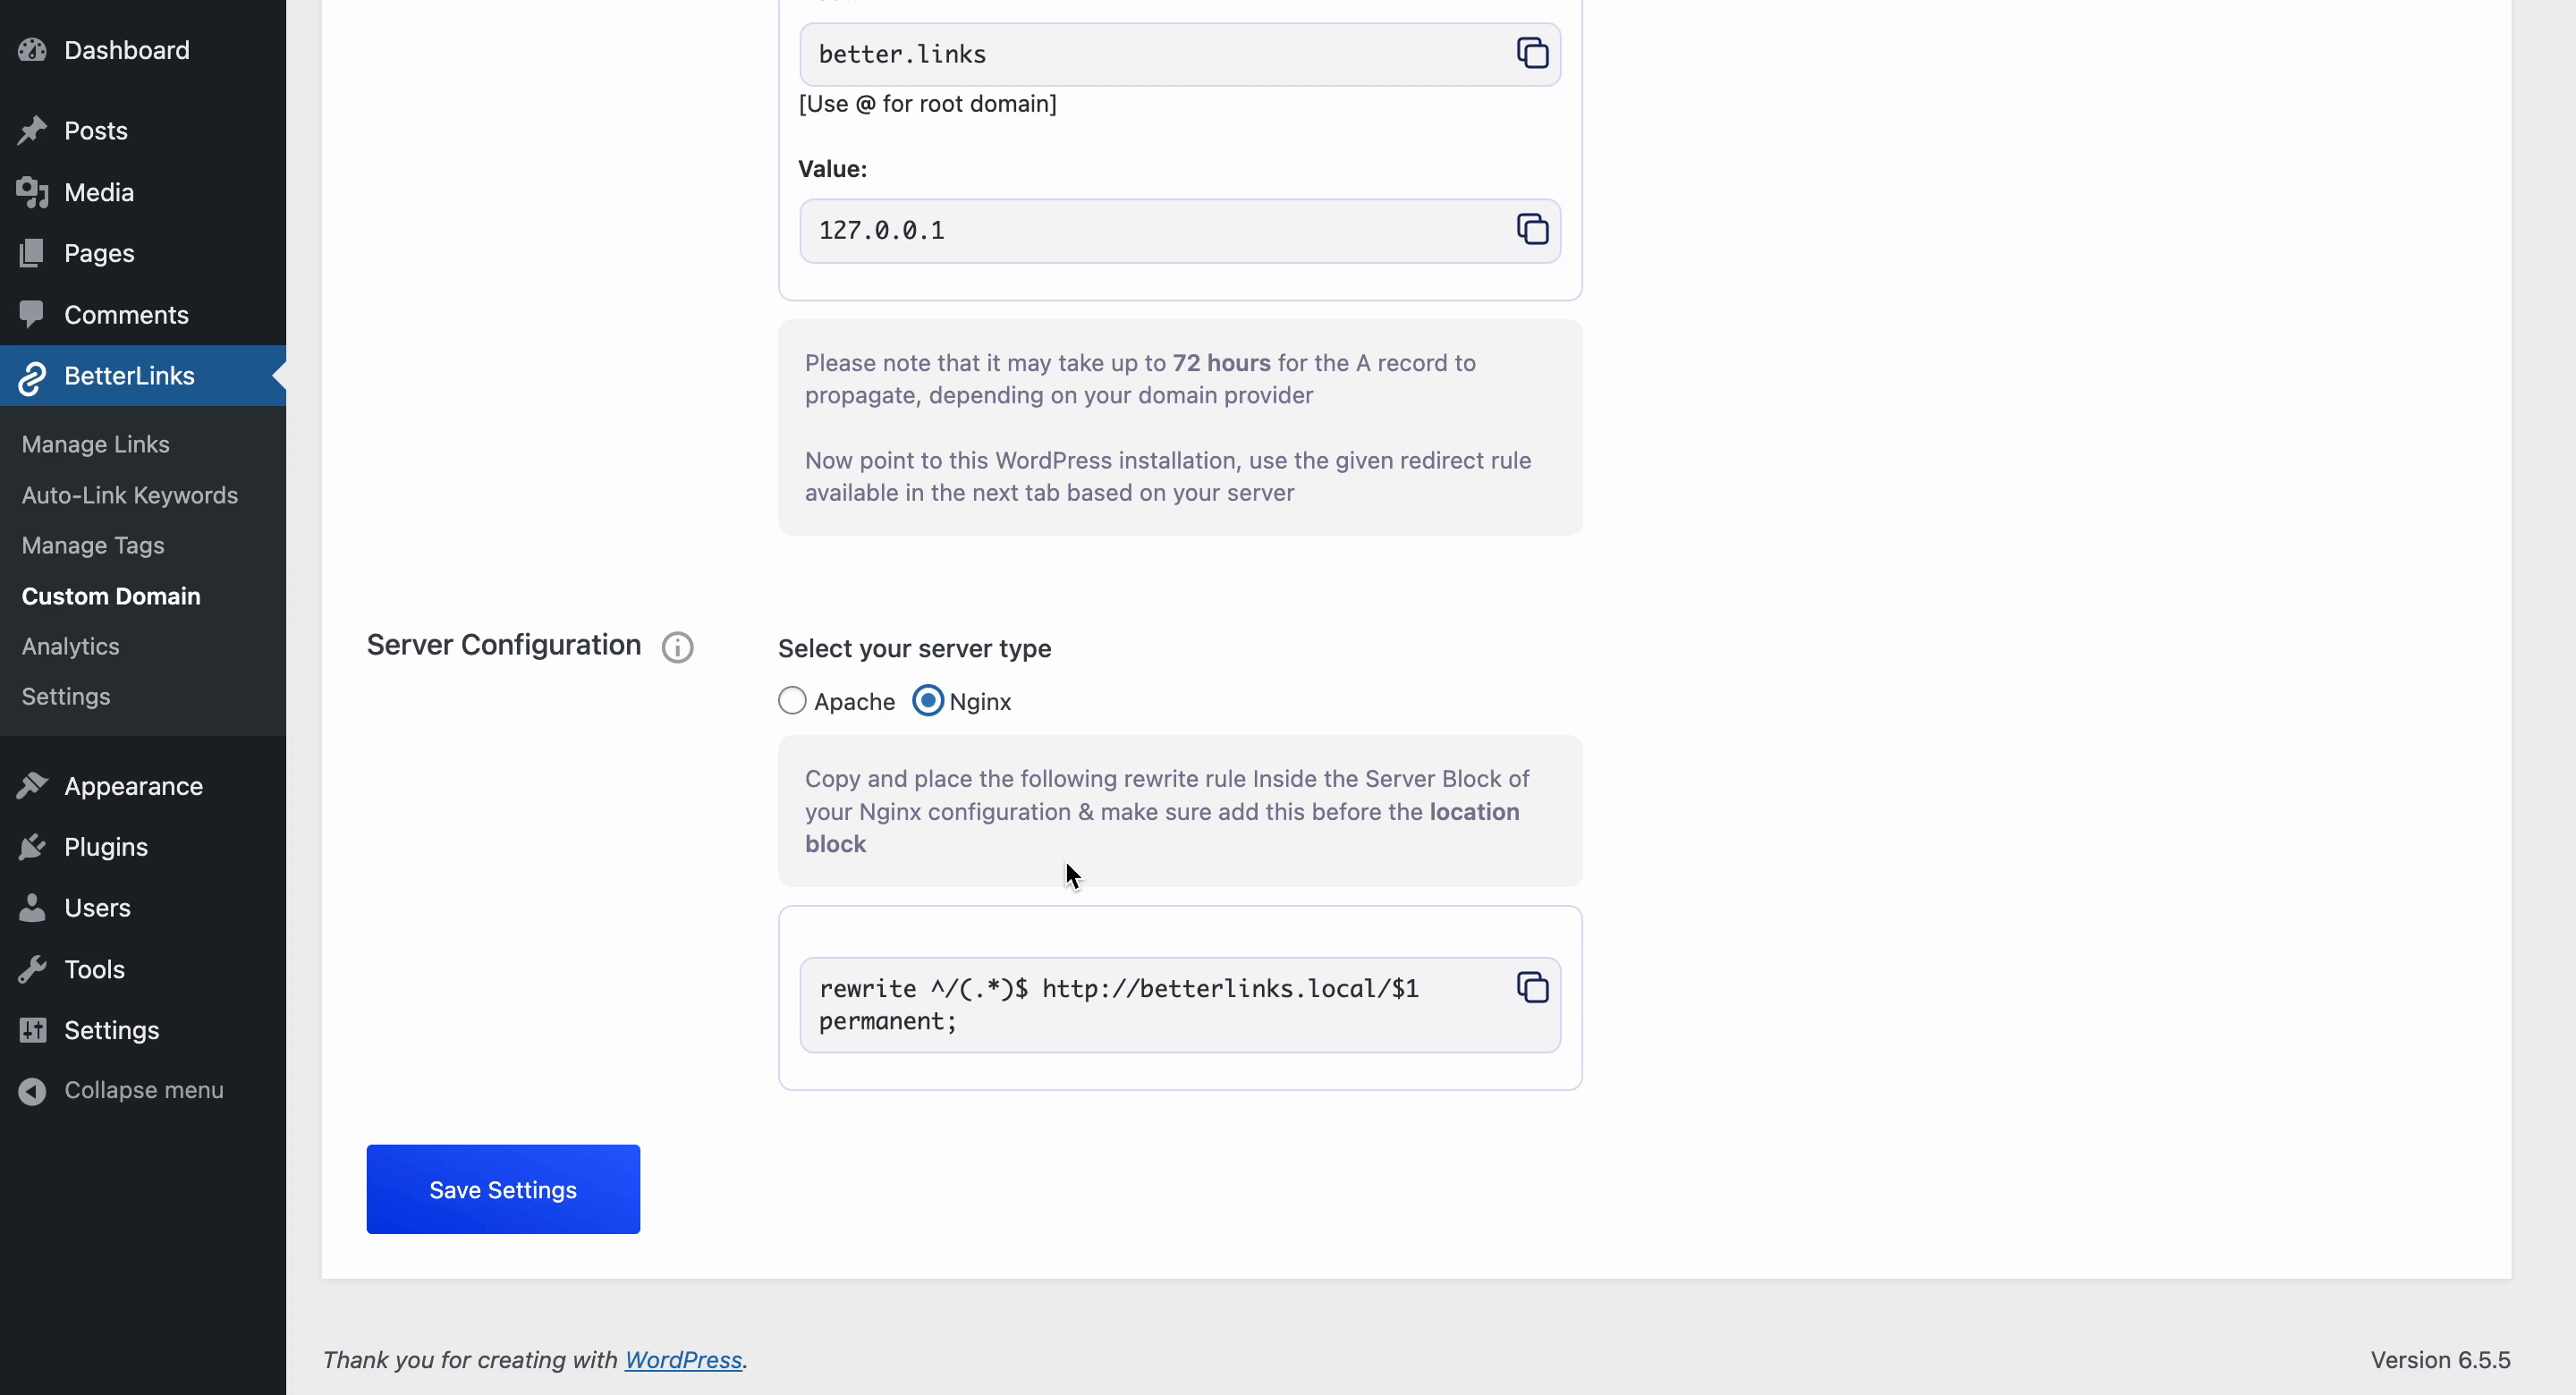2576x1395 pixels.
Task: Go to Auto-Link Keywords page
Action: click(x=130, y=495)
